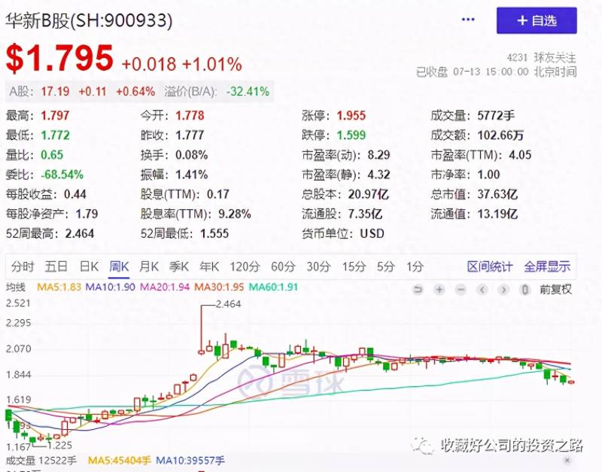602x472 pixels.
Task: Switch to the 30分 chart tab
Action: pyautogui.click(x=318, y=266)
